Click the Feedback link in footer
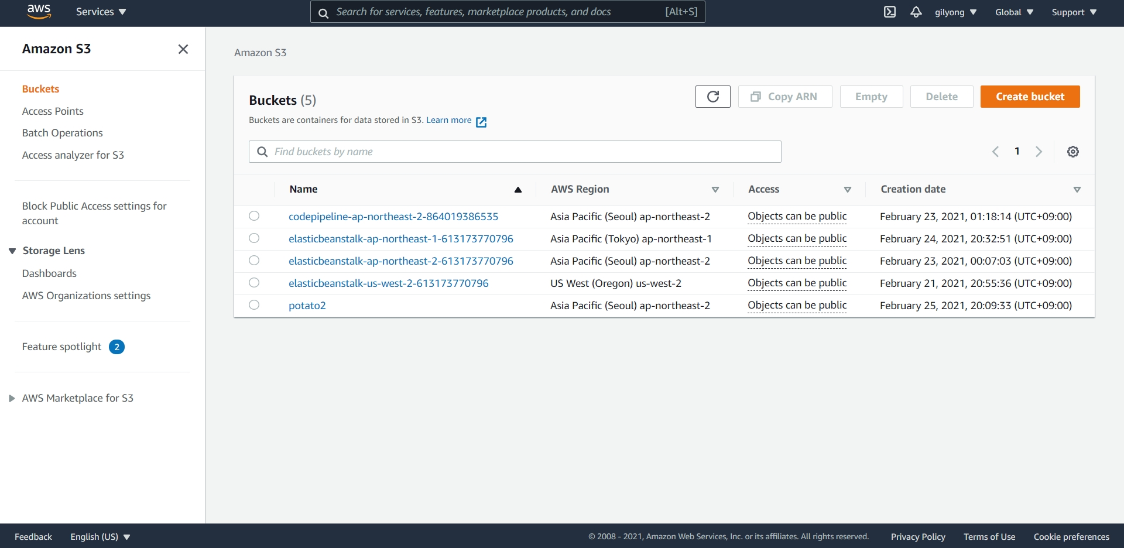 tap(33, 537)
